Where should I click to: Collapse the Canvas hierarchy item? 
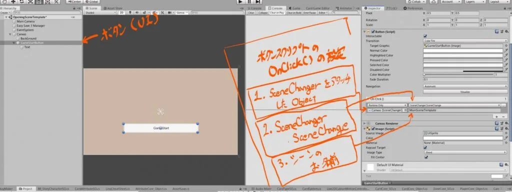coord(10,34)
